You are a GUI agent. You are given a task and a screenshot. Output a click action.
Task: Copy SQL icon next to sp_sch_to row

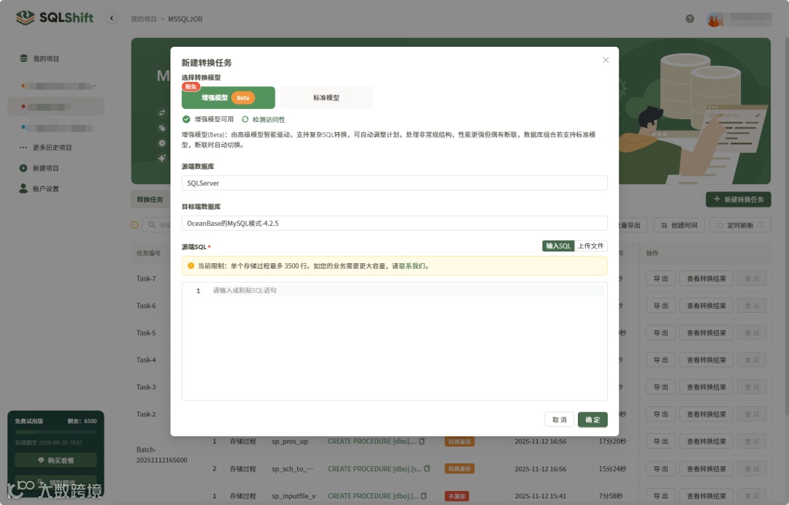click(x=427, y=468)
